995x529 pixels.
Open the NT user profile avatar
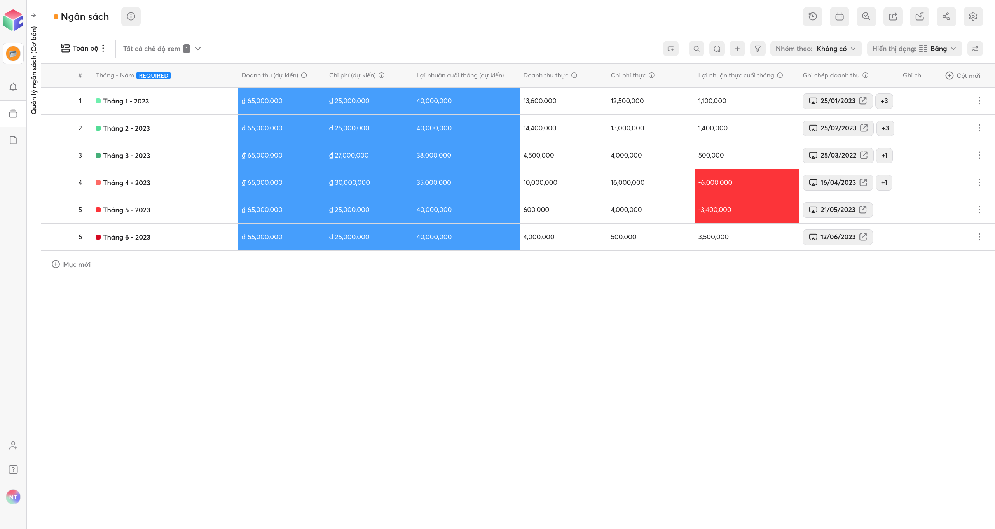[x=13, y=497]
